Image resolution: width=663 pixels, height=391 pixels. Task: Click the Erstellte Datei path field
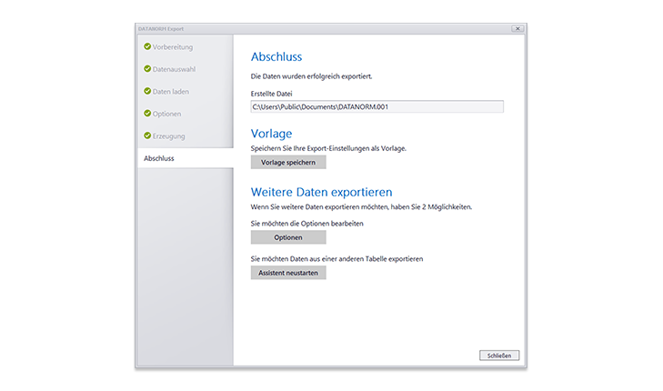click(x=377, y=107)
